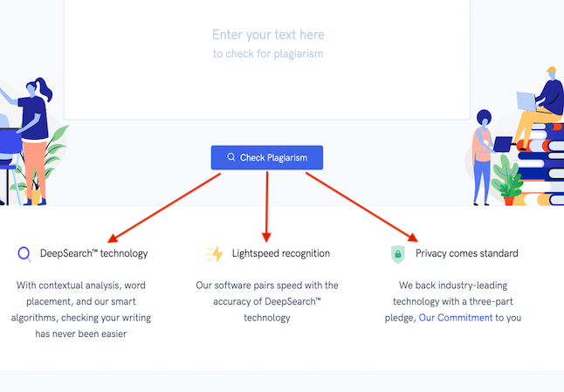Focus the plagiarism text entry area

pyautogui.click(x=267, y=59)
